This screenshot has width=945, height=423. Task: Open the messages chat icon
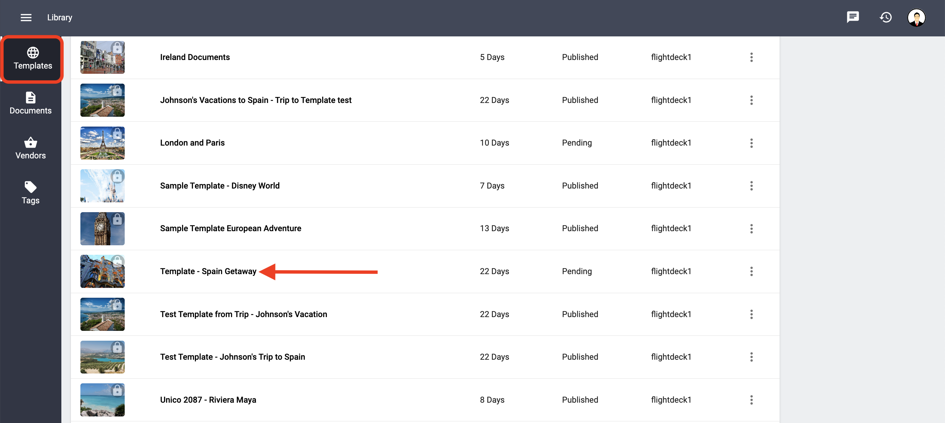(x=852, y=17)
